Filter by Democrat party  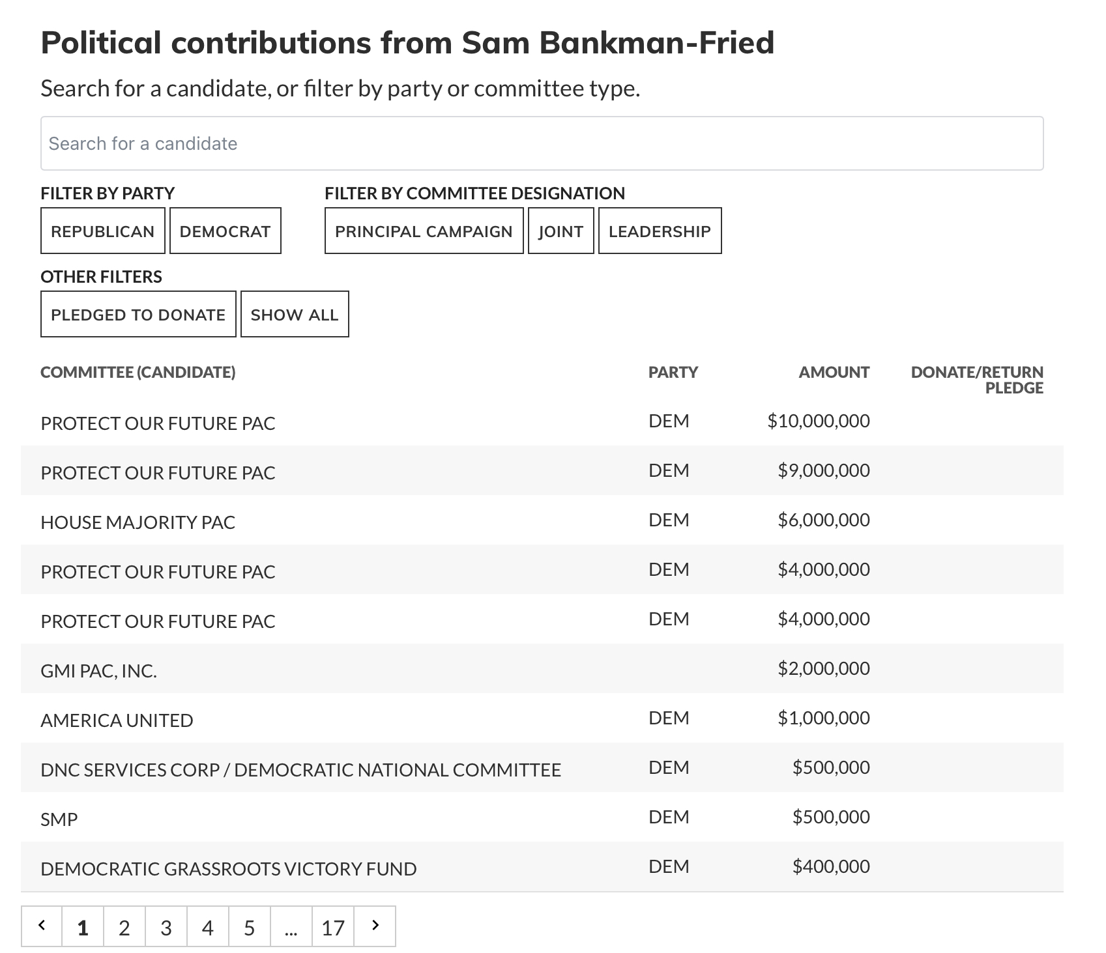(225, 231)
